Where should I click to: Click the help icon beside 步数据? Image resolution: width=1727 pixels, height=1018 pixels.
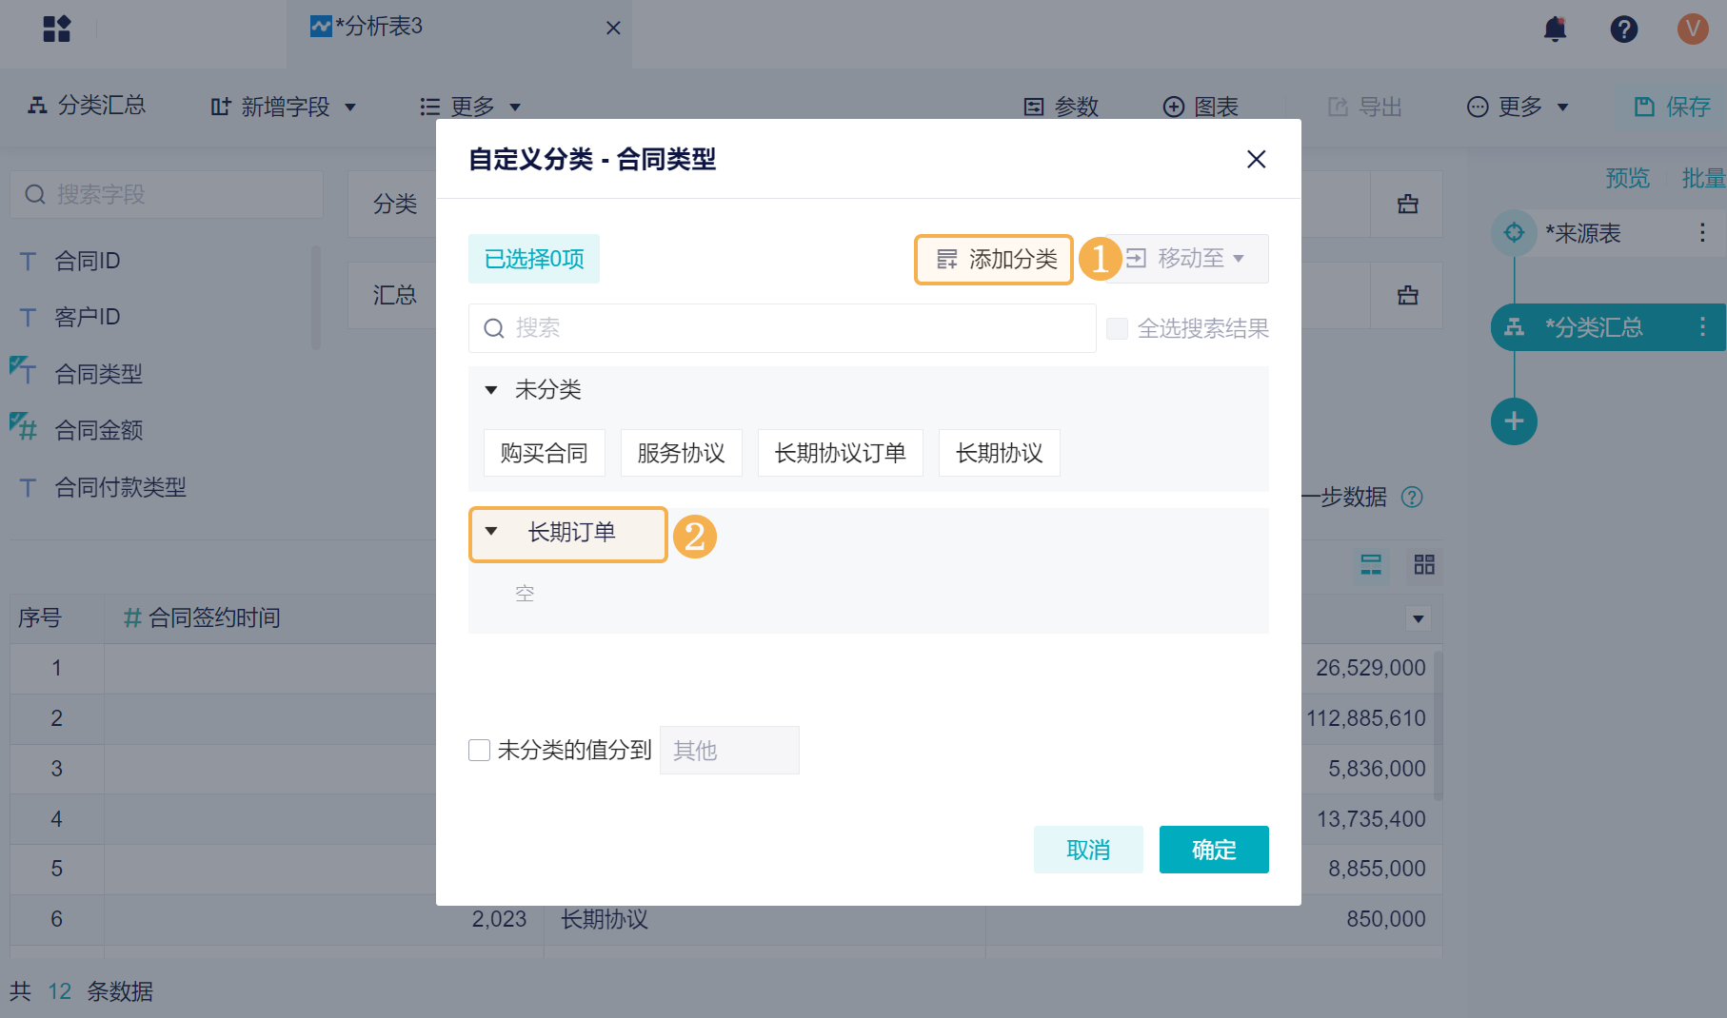[x=1413, y=497]
